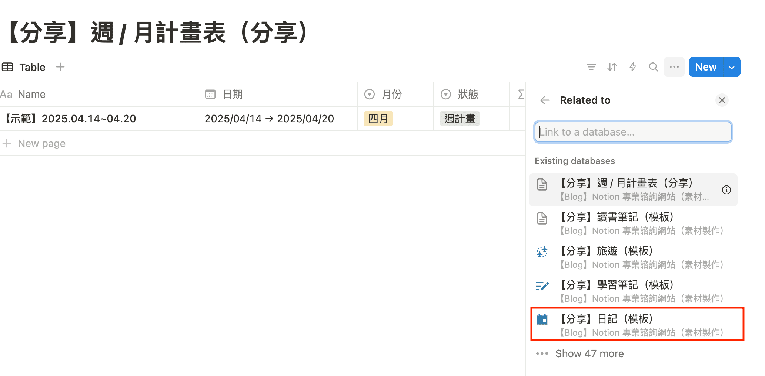Click New page to add row
Screen dimensions: 765x376
pos(41,143)
